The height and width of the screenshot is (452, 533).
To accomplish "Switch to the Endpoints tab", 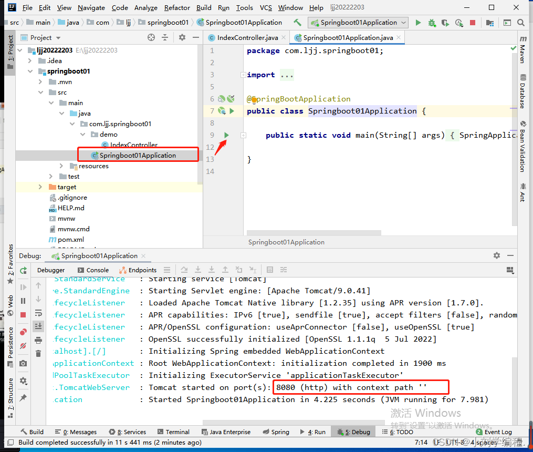I will 138,270.
